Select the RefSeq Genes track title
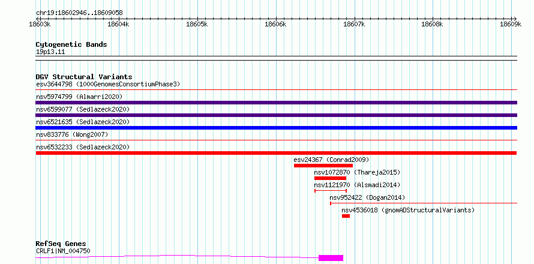The image size is (534, 264). (x=61, y=244)
